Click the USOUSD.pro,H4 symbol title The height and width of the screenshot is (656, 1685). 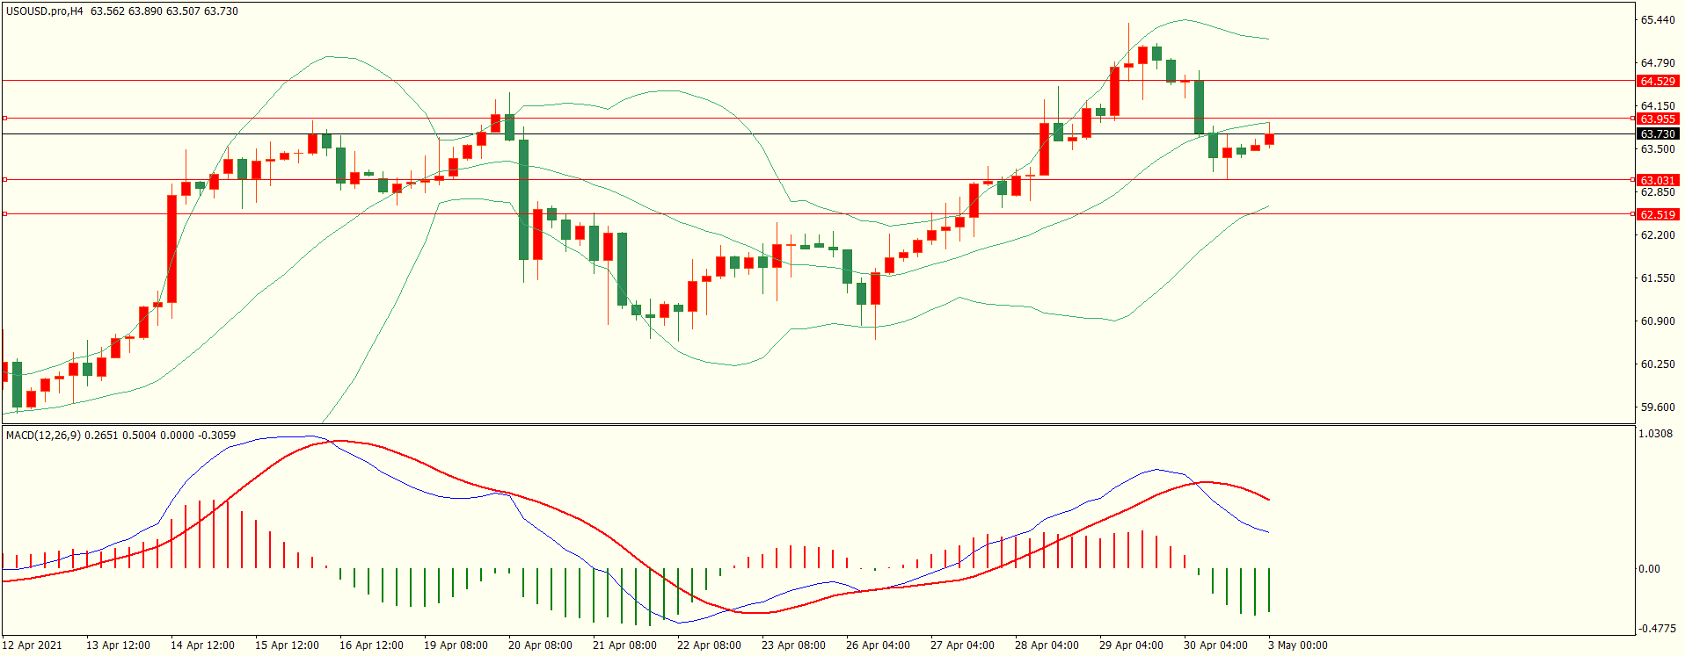[x=45, y=11]
